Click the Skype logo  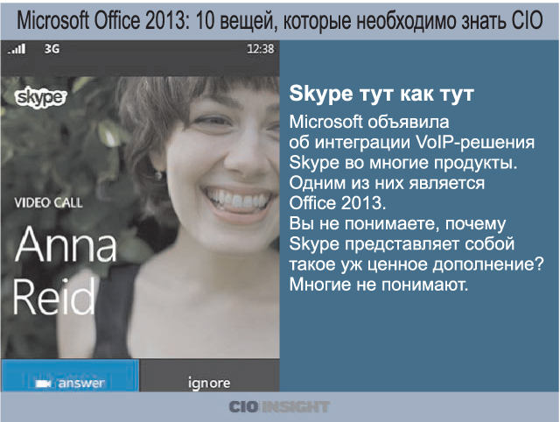[x=40, y=97]
